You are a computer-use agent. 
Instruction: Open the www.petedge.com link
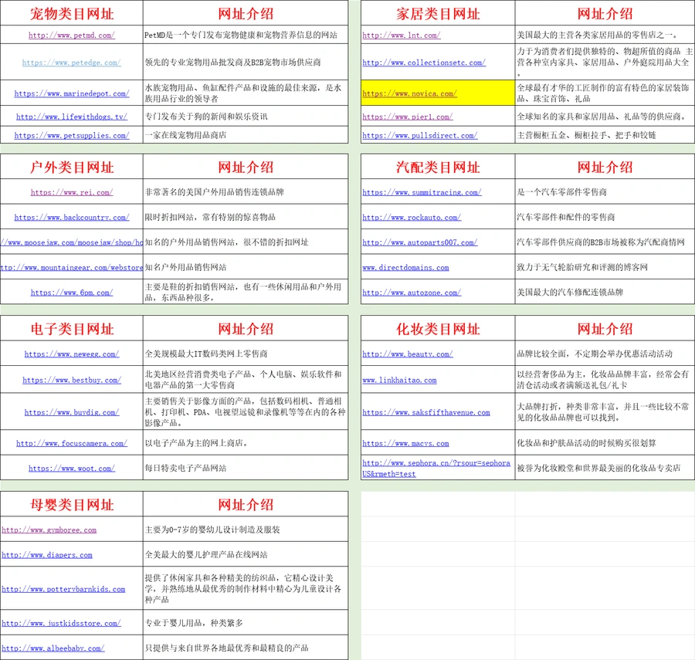tap(71, 63)
